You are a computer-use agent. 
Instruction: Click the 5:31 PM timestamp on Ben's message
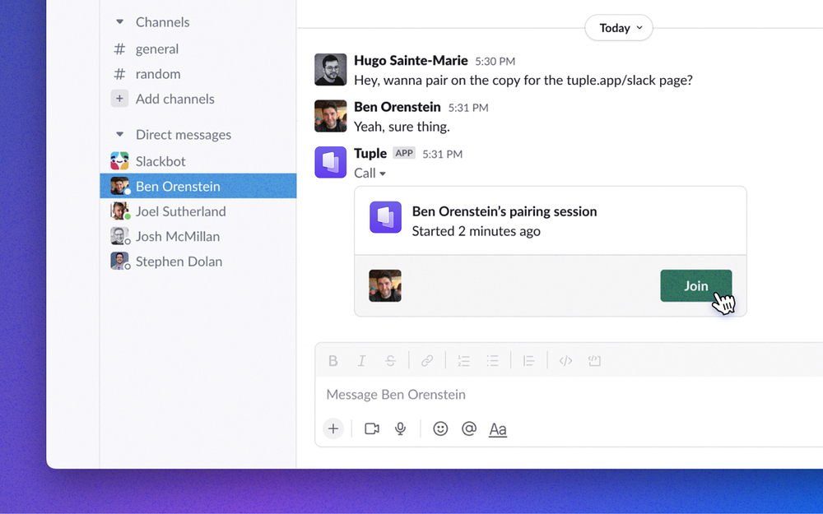(x=468, y=108)
